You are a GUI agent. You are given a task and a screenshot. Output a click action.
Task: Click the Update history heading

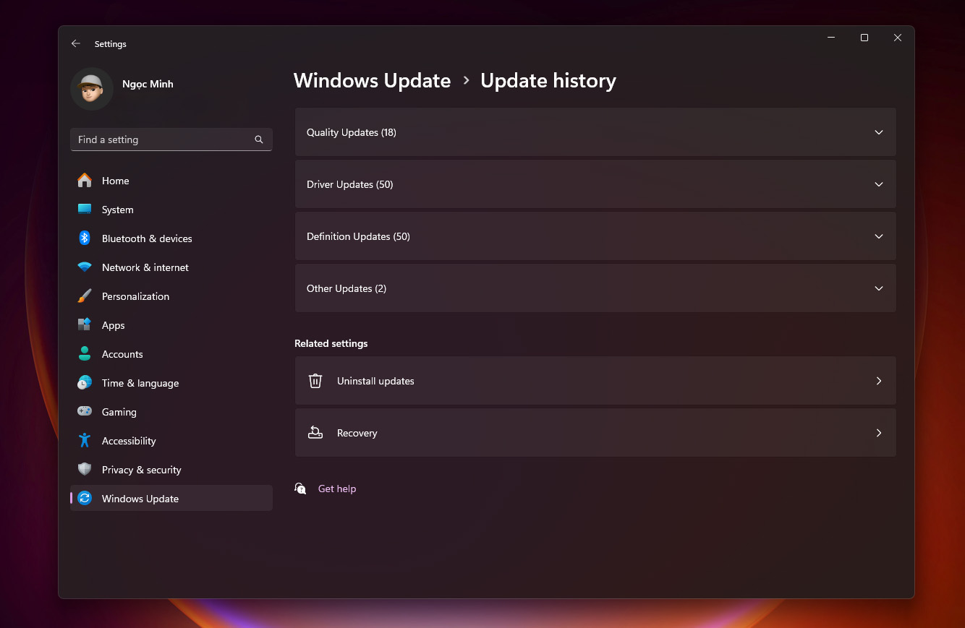click(548, 80)
